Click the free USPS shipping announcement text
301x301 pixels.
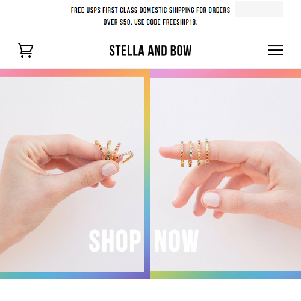[150, 16]
